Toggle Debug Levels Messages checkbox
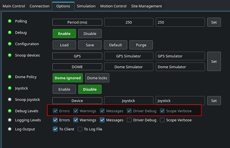The height and width of the screenshot is (148, 230). [x=102, y=111]
